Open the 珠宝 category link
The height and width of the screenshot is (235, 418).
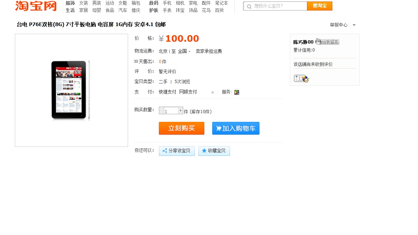pyautogui.click(x=180, y=10)
